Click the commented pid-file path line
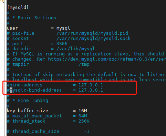Viewport: 166px width, 136px height. pos(68,33)
